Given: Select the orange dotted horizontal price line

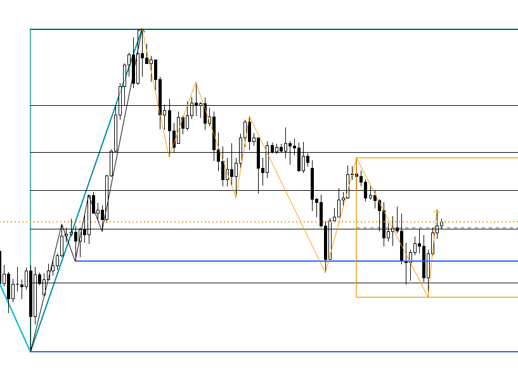Looking at the screenshot, I should point(190,222).
